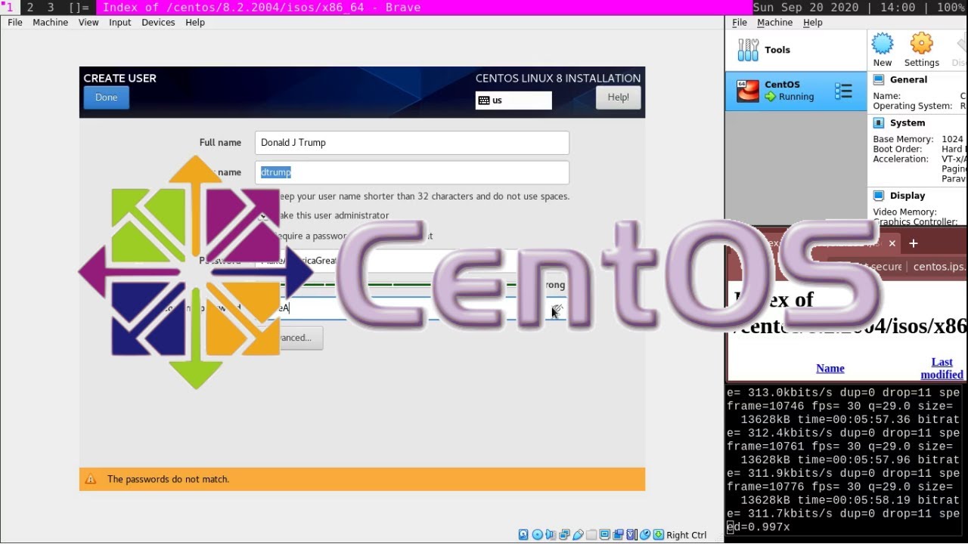This screenshot has width=968, height=544.
Task: Click the recording status icon
Action: pos(618,535)
